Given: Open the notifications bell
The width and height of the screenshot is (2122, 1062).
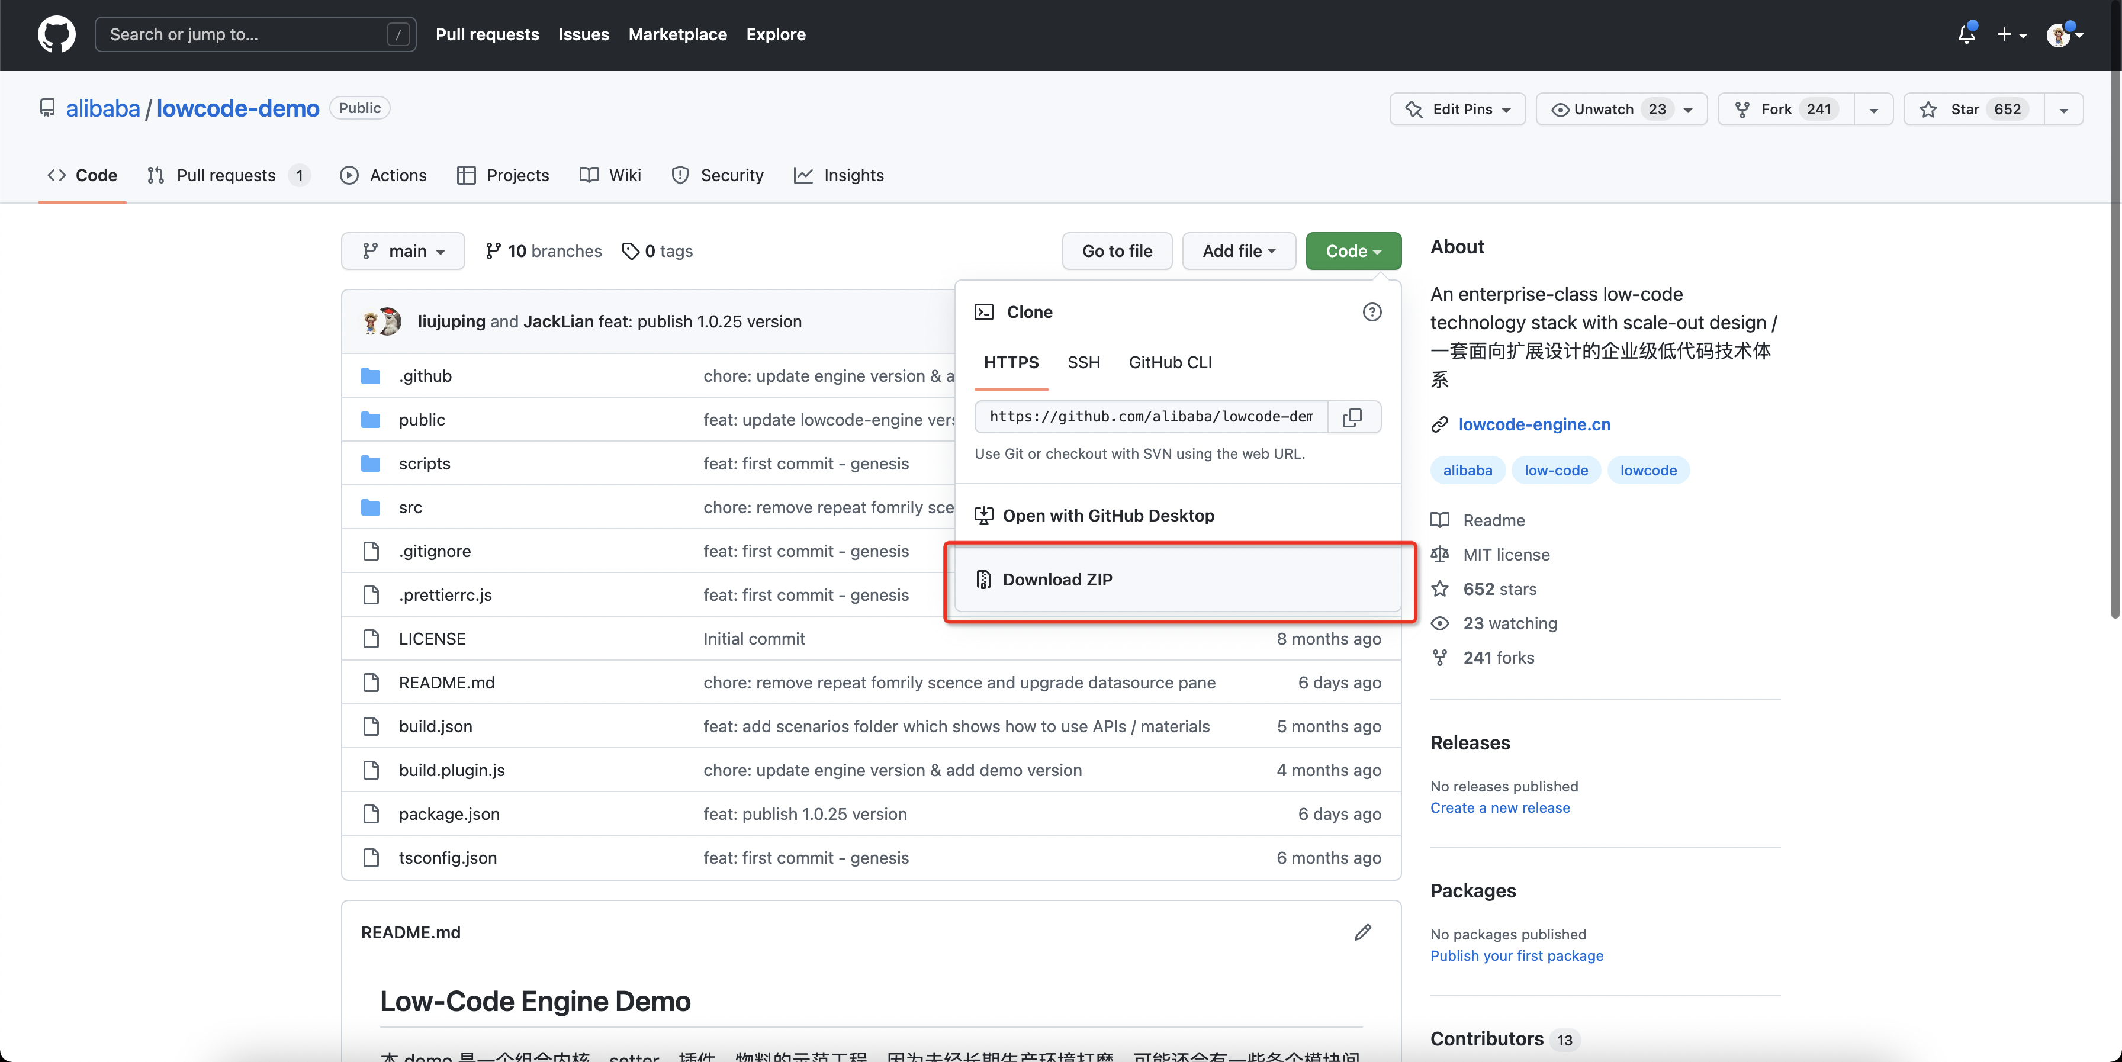Looking at the screenshot, I should pyautogui.click(x=1966, y=34).
